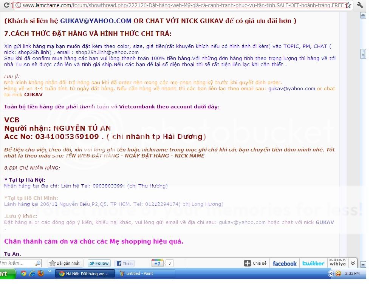Click the heading 7.CÁCH THỨC ĐẶT HÀNG
387x290 pixels.
click(x=88, y=34)
